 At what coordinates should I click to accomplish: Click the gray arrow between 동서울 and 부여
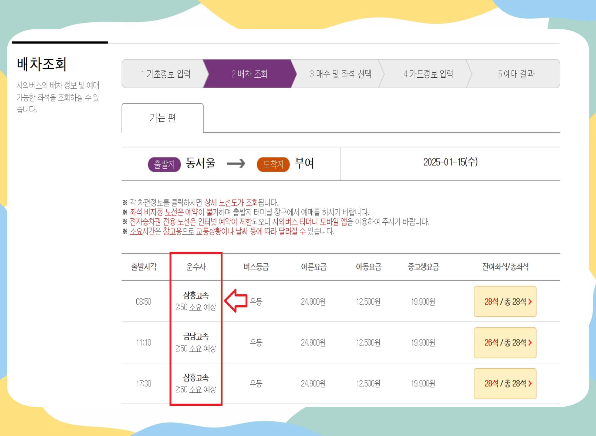click(x=235, y=164)
